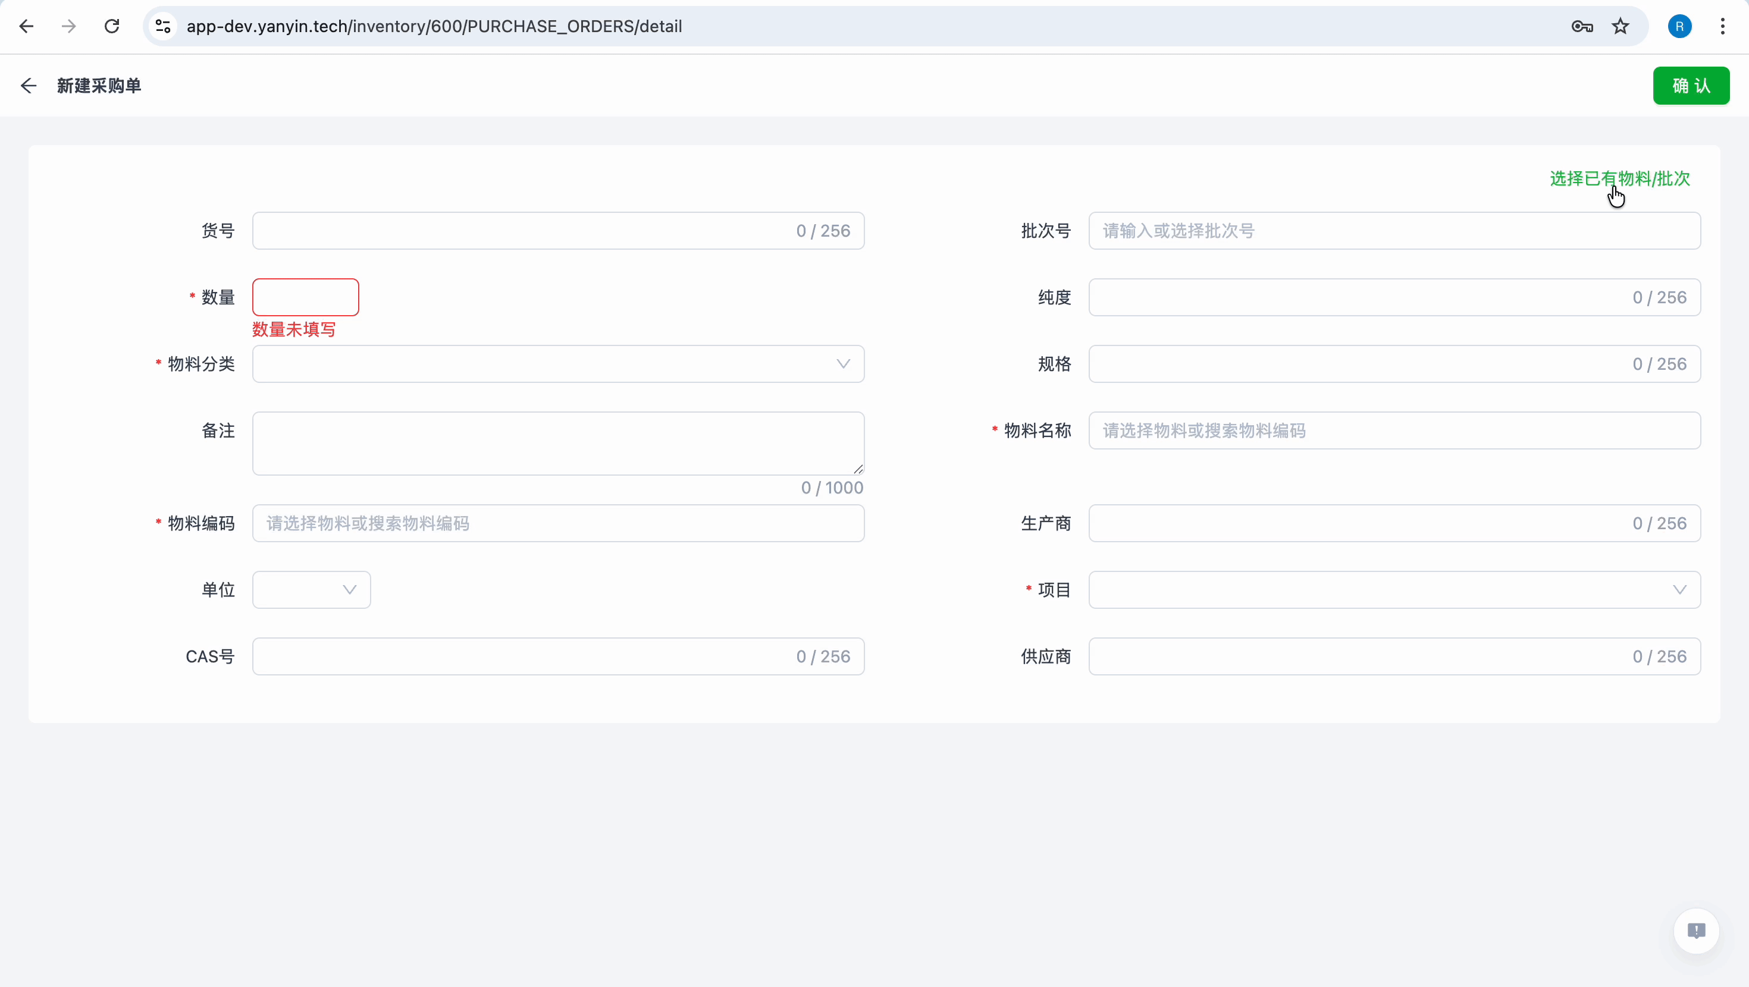Click the password key icon

[x=1582, y=27]
